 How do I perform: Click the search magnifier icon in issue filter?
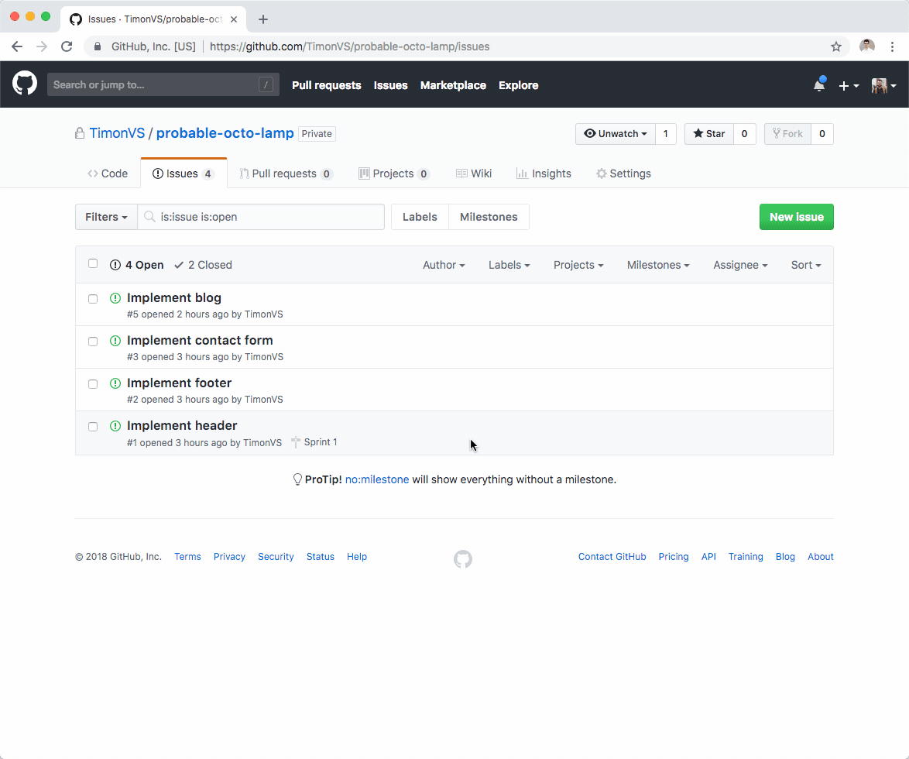(x=149, y=217)
